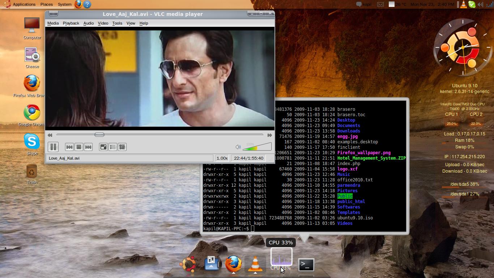Click the slower playback arrow left of seek bar
The image size is (494, 278).
click(50, 135)
